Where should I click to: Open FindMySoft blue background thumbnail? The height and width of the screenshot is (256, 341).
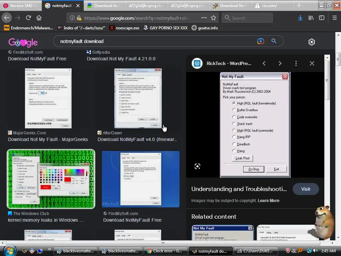point(141,179)
